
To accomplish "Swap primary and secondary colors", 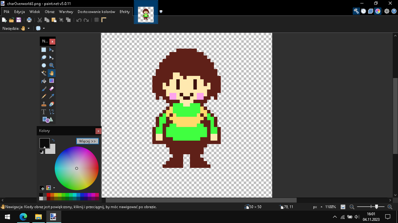I will [x=53, y=140].
